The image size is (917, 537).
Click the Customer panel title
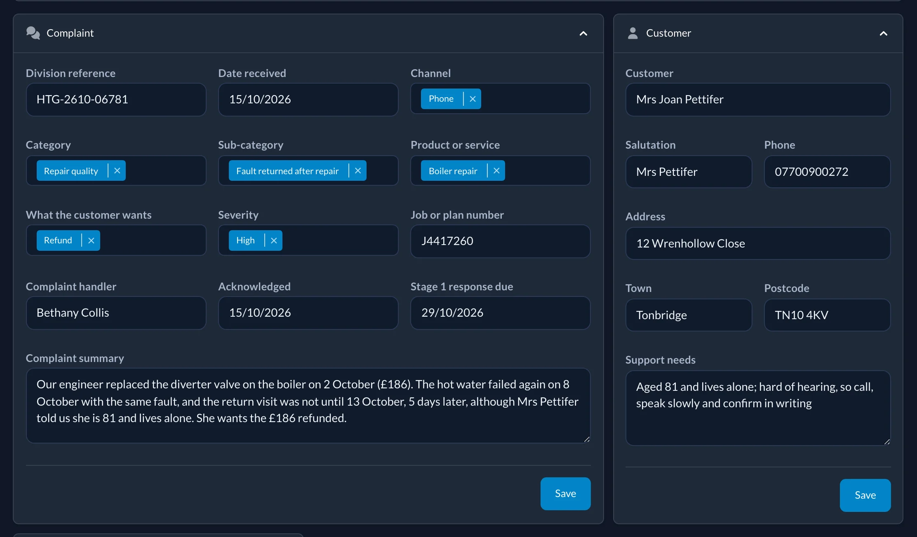click(x=668, y=33)
